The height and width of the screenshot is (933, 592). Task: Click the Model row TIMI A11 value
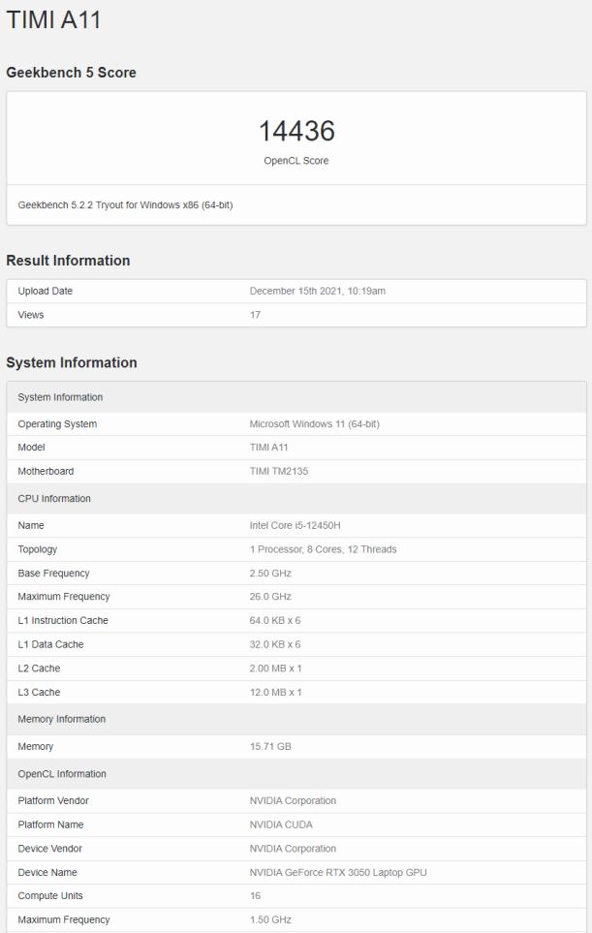pyautogui.click(x=268, y=448)
